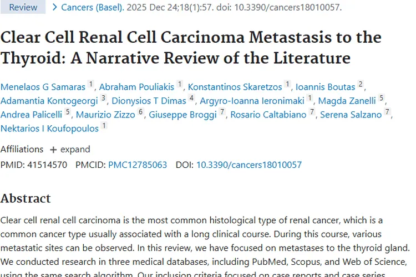Open DOI link 10.3390/cancers18010057
Viewport: 416px width, 277px height.
coord(249,165)
